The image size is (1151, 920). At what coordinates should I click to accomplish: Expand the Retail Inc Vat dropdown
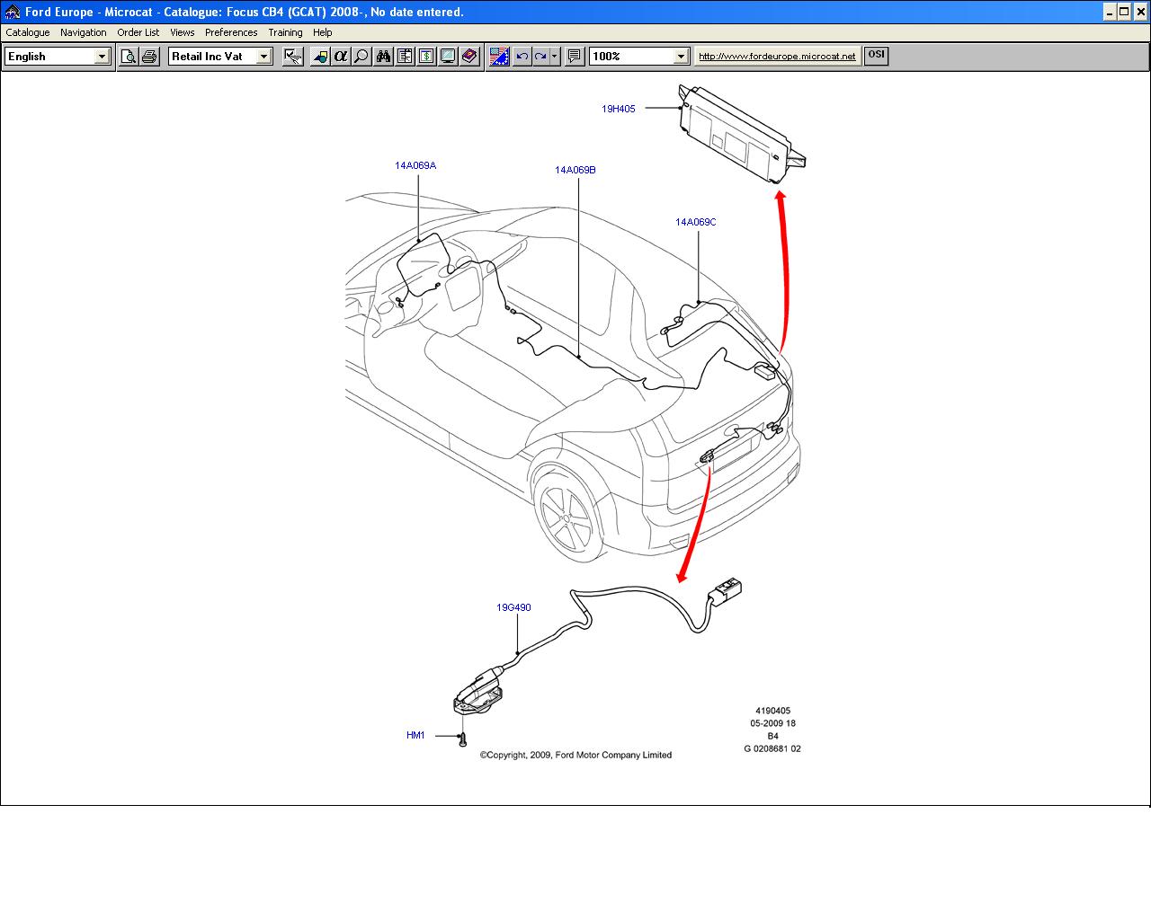click(x=263, y=57)
